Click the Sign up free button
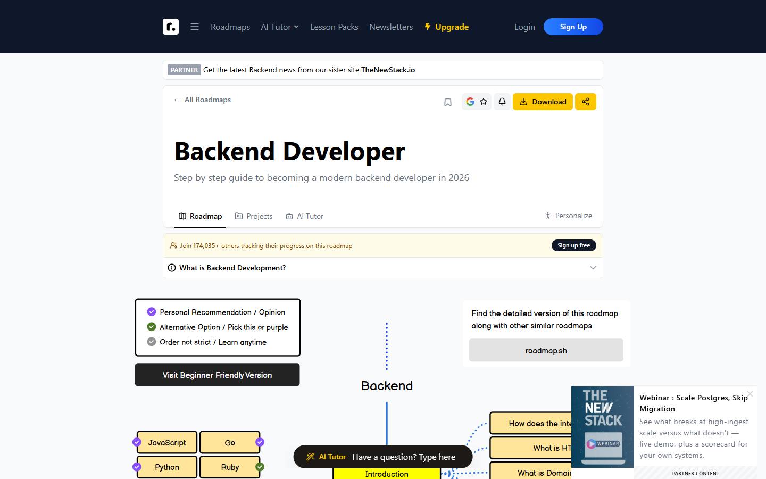 pyautogui.click(x=574, y=245)
